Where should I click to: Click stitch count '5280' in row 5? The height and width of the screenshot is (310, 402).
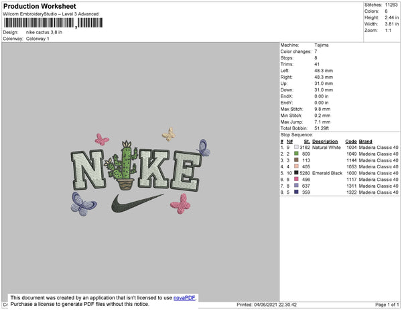[305, 173]
